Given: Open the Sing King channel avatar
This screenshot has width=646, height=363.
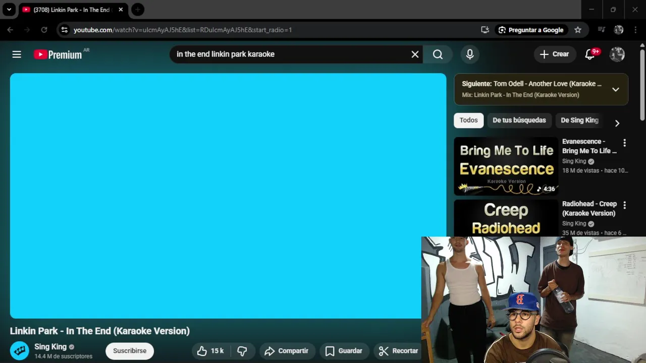Looking at the screenshot, I should tap(20, 351).
